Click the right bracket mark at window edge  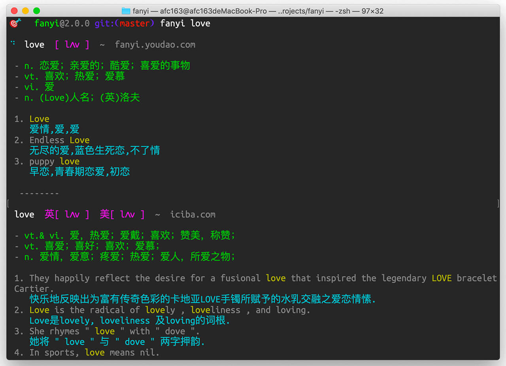[498, 204]
